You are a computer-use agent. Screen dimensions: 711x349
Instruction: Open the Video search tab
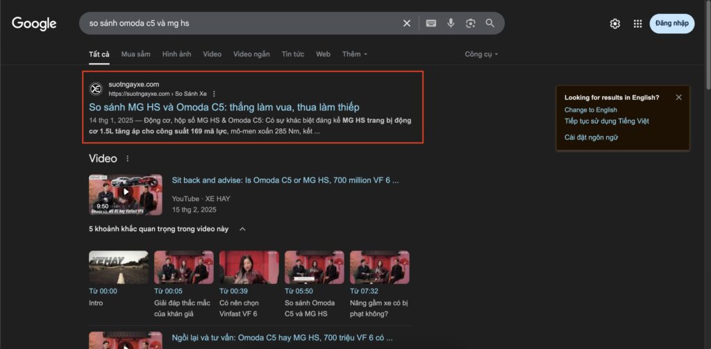pyautogui.click(x=212, y=54)
